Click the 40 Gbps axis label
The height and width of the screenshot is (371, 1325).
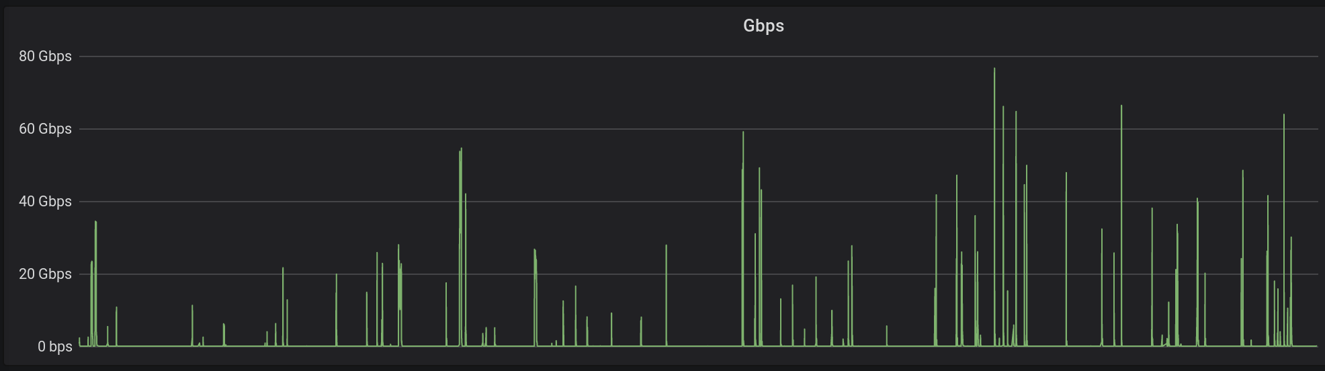click(45, 202)
